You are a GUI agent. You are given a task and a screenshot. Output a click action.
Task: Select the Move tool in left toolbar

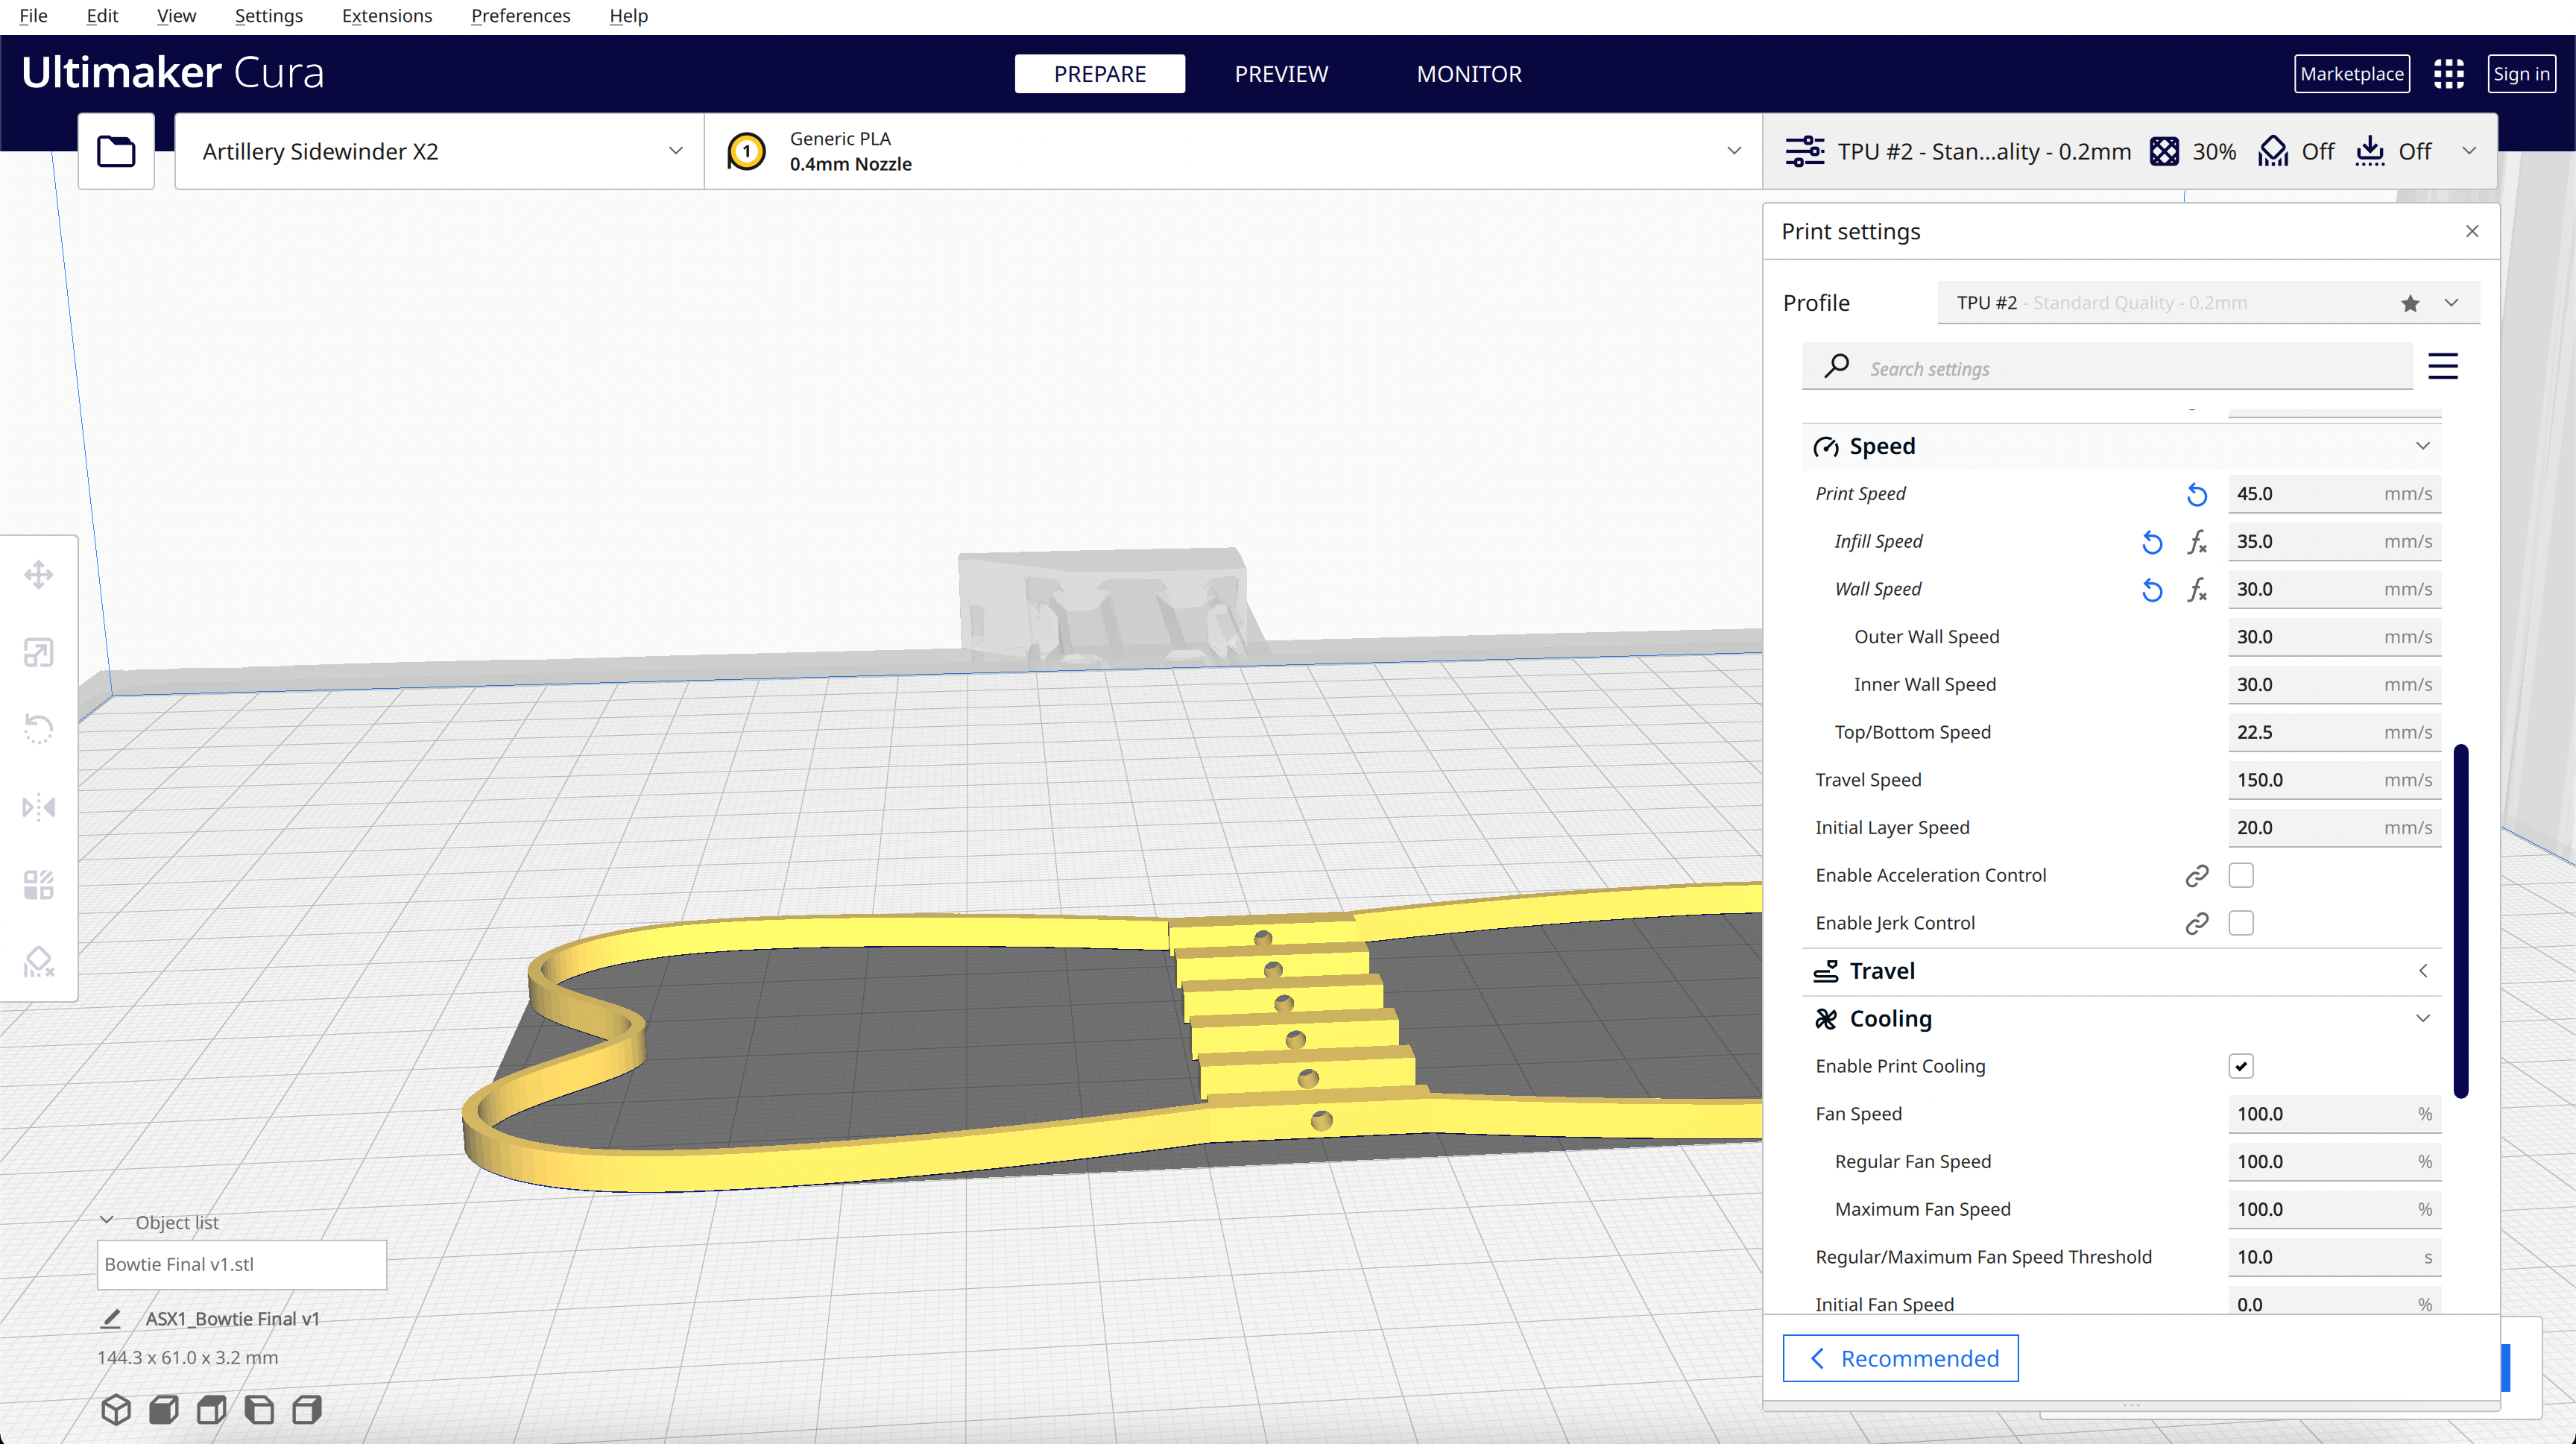38,575
